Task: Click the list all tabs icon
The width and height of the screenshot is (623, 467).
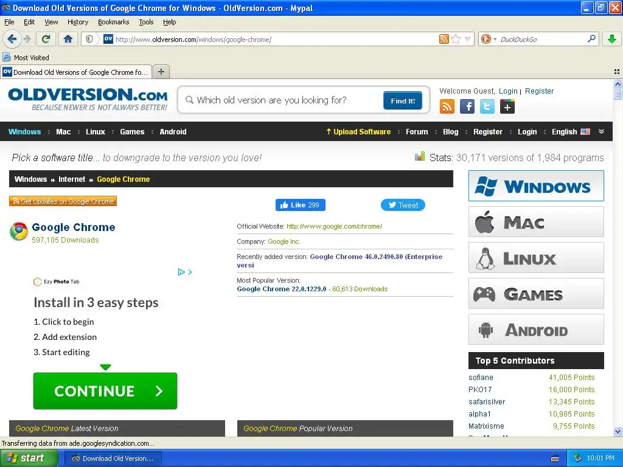Action: tap(617, 72)
